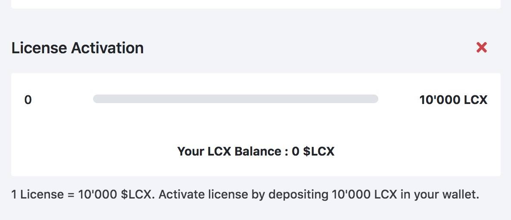The width and height of the screenshot is (511, 220).
Task: Click LCX in the 10'000 LCX label
Action: (476, 100)
